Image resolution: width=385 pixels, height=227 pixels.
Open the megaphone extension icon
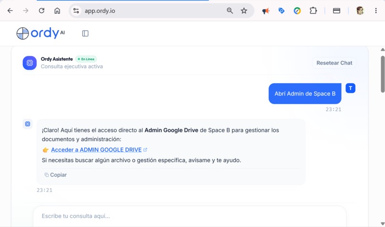coord(266,11)
